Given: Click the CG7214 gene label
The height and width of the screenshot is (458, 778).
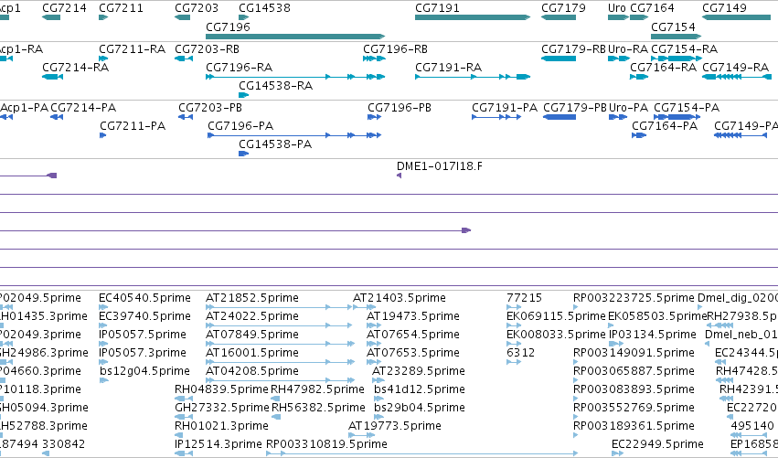Looking at the screenshot, I should click(64, 8).
